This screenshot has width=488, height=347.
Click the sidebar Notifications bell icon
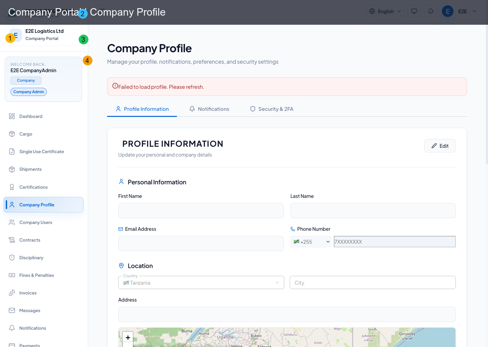click(x=12, y=328)
